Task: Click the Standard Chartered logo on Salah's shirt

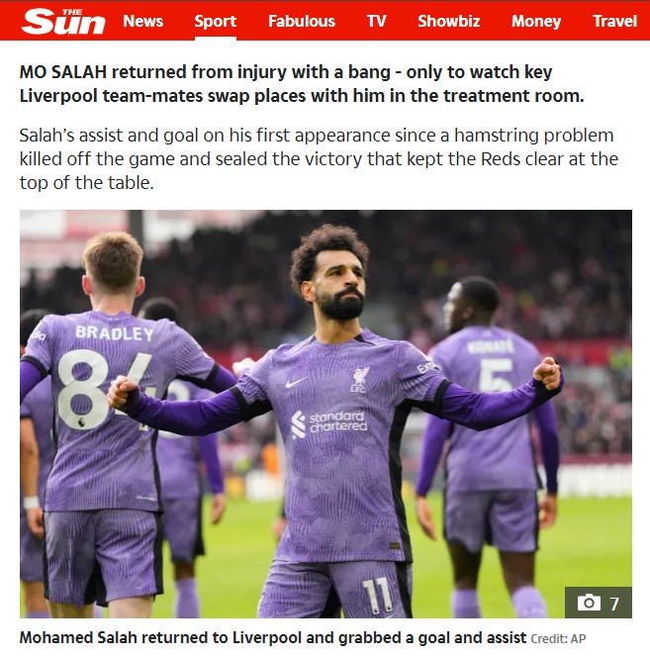Action: (x=329, y=423)
